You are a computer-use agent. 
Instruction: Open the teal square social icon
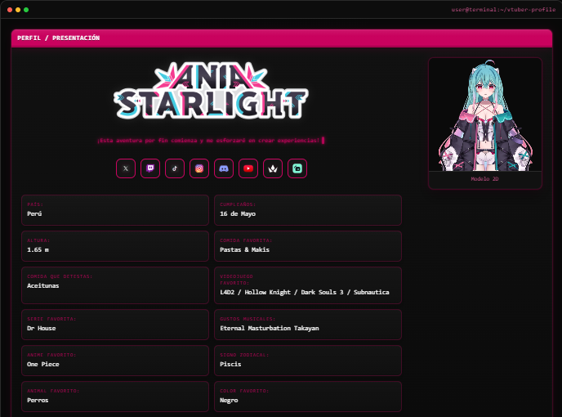click(x=297, y=168)
